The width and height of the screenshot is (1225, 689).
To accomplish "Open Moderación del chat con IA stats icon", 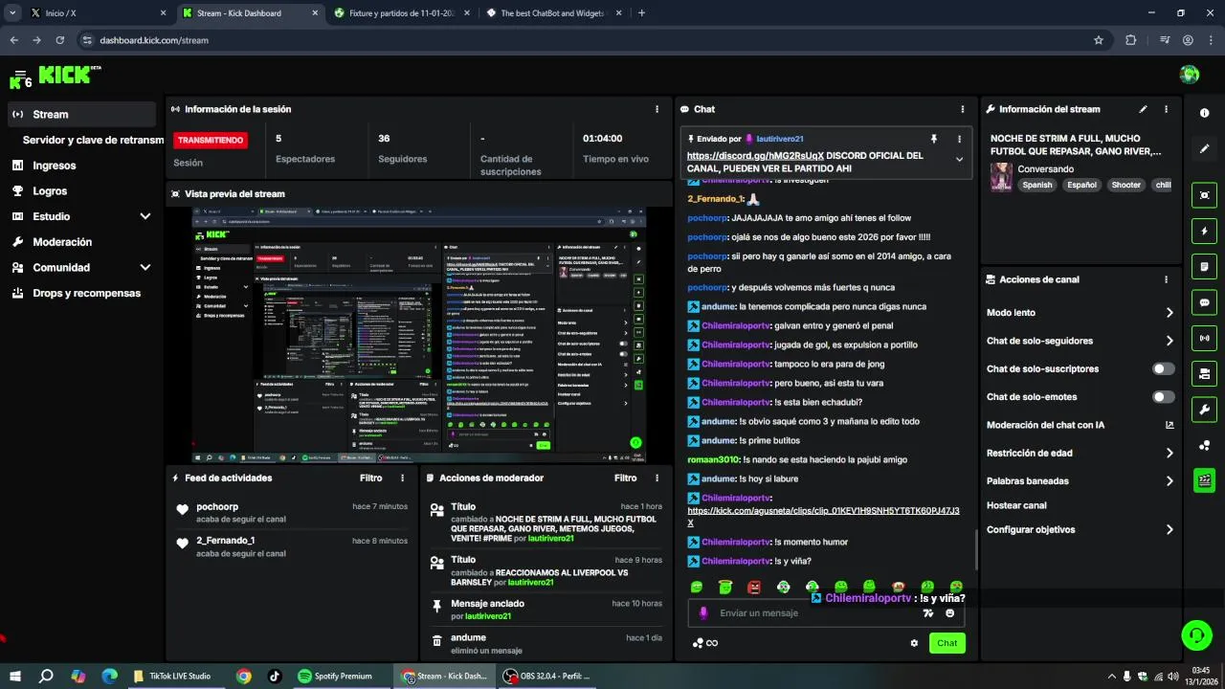I will [1169, 425].
